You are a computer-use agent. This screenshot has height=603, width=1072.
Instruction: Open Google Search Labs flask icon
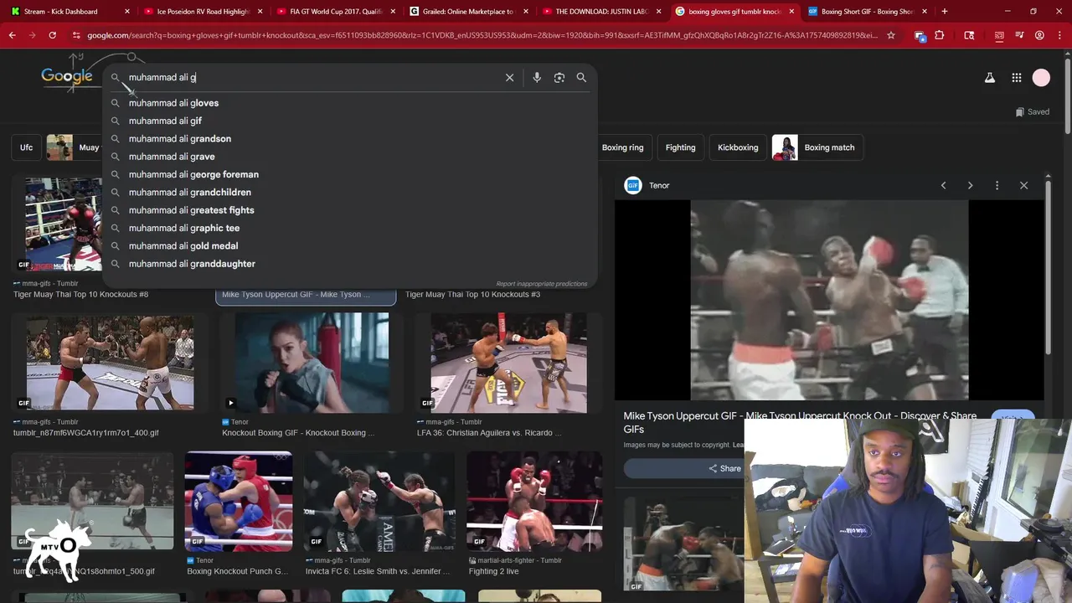[x=989, y=77]
